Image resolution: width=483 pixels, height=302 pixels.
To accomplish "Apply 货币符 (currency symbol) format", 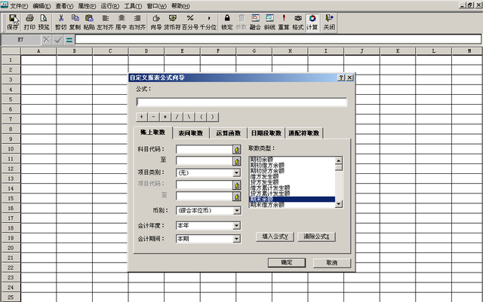I will pyautogui.click(x=172, y=22).
